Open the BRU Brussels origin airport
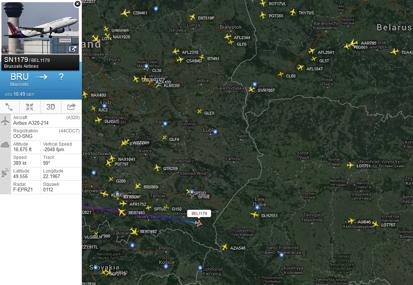413x285 pixels. [x=20, y=79]
